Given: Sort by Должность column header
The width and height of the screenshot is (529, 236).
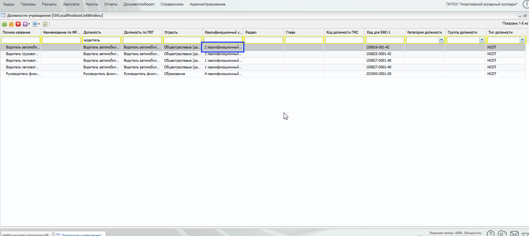Looking at the screenshot, I should pyautogui.click(x=102, y=32).
